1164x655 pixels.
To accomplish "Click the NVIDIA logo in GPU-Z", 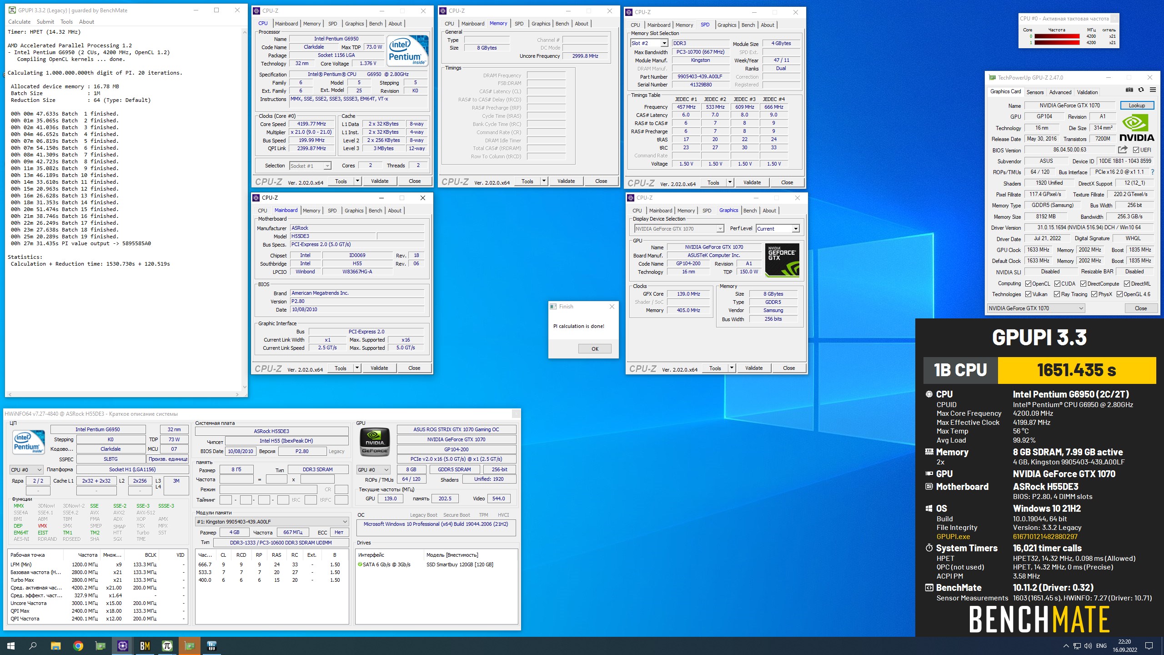I will [1136, 128].
